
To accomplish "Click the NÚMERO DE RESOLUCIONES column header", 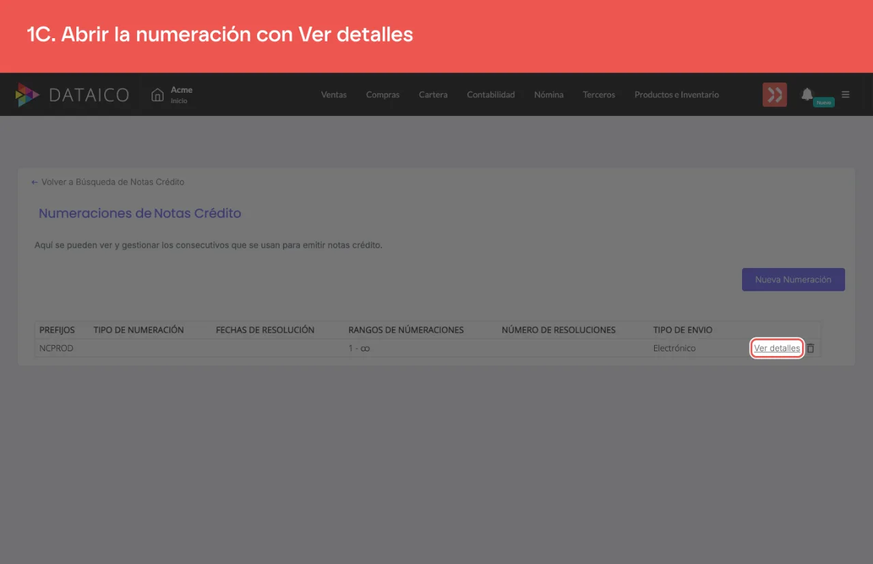I will [559, 330].
